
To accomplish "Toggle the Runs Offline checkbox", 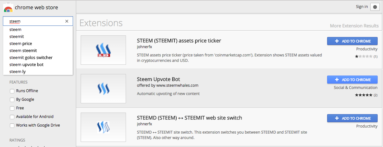I will [12, 91].
